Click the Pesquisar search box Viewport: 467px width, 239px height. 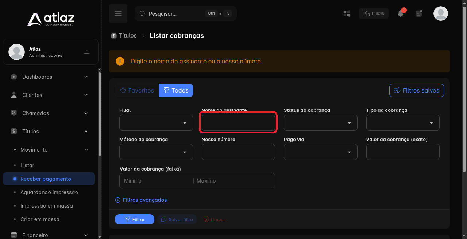point(186,13)
